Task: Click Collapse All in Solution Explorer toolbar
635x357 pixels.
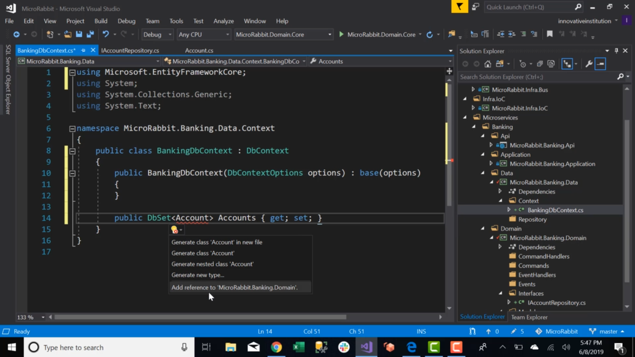Action: coord(540,64)
